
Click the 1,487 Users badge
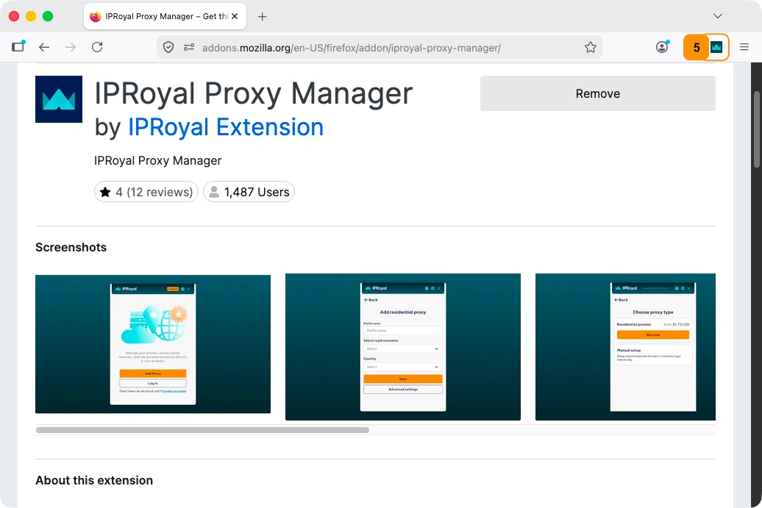click(x=249, y=192)
